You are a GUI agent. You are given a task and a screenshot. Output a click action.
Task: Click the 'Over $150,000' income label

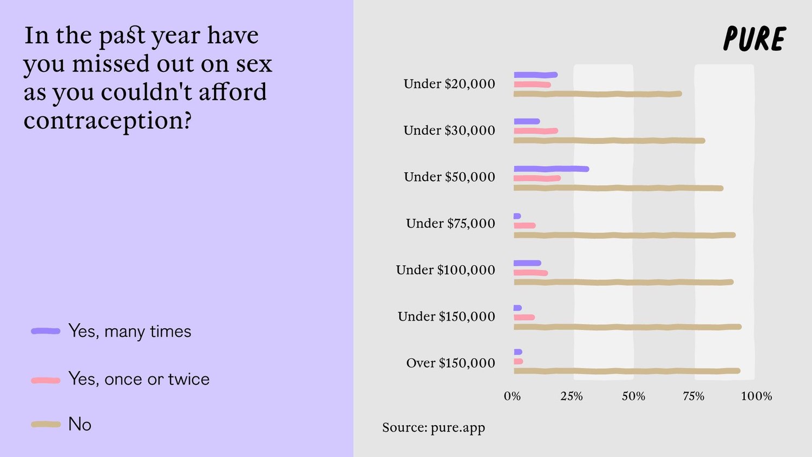[x=450, y=363]
